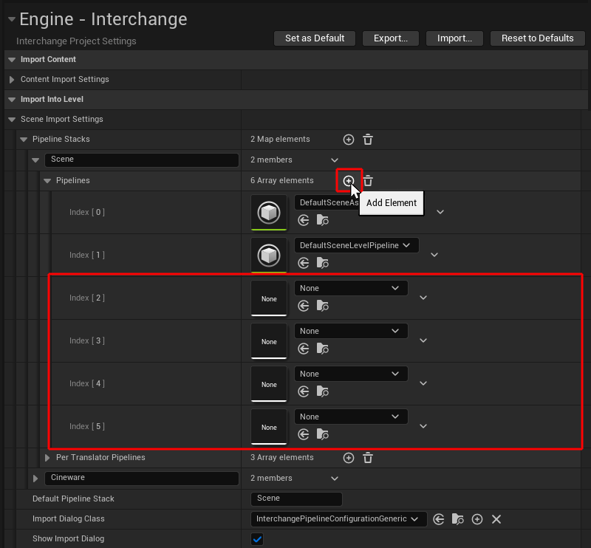Expand the Content Import Settings section
591x548 pixels.
(x=12, y=80)
